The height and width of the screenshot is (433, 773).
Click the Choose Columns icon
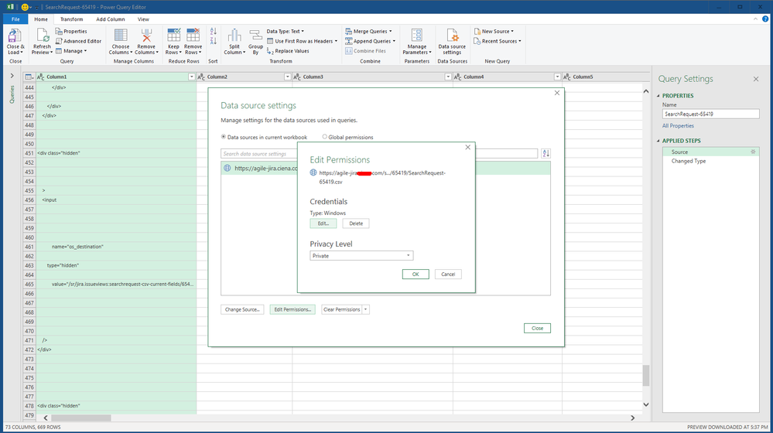click(120, 42)
